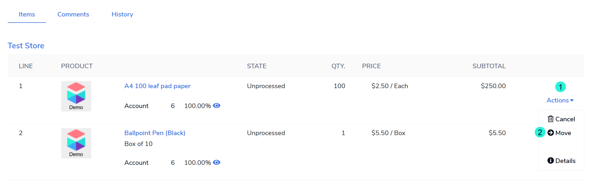Viewport: 593px width, 181px height.
Task: Open Details from the actions menu
Action: pos(565,161)
